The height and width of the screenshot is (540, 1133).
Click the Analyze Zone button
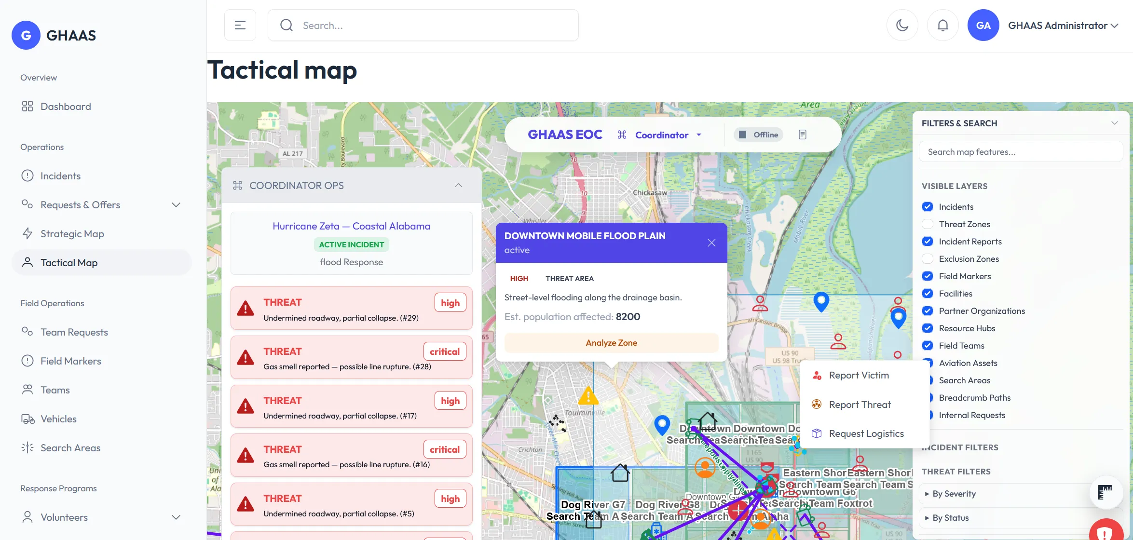(x=611, y=343)
